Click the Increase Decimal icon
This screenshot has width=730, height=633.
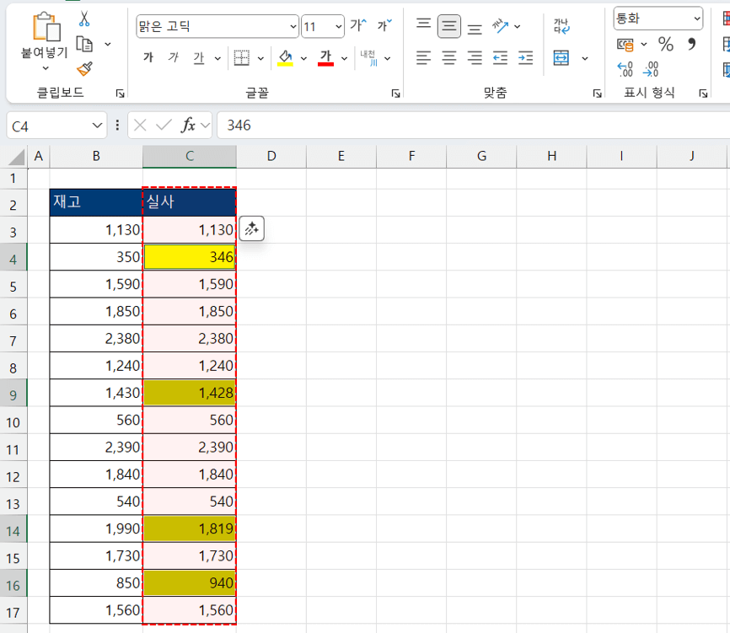coord(625,69)
